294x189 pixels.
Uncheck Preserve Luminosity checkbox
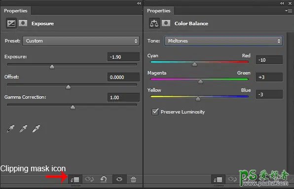155,112
